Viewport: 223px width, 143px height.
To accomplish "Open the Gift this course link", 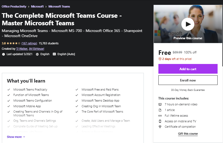I will click(188, 134).
